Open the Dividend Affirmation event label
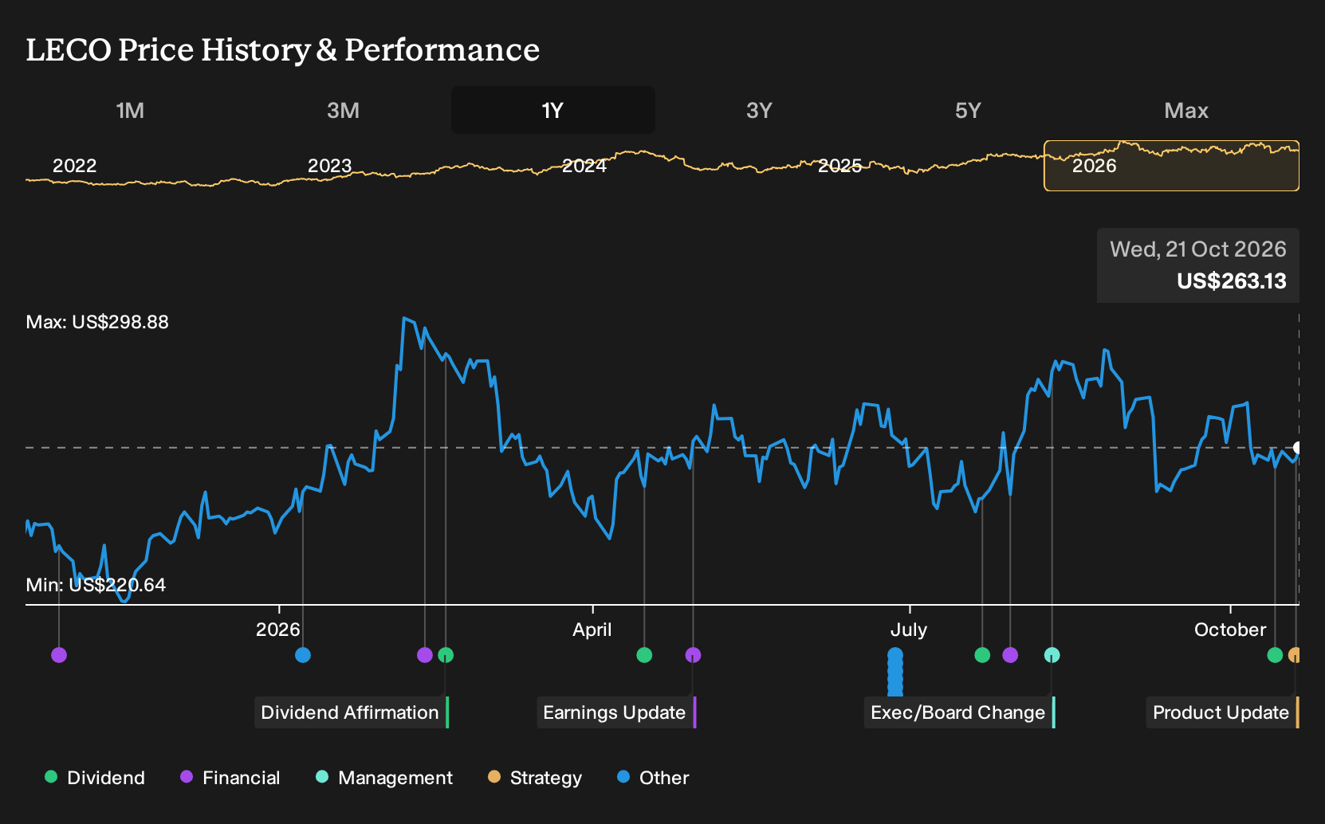Viewport: 1325px width, 824px height. 352,712
